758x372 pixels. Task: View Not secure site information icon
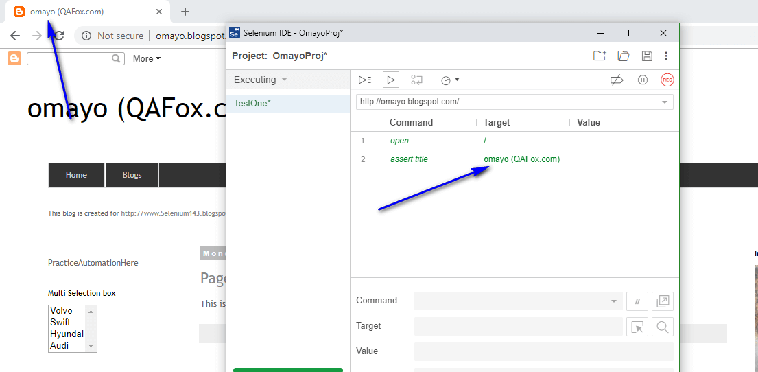coord(86,36)
